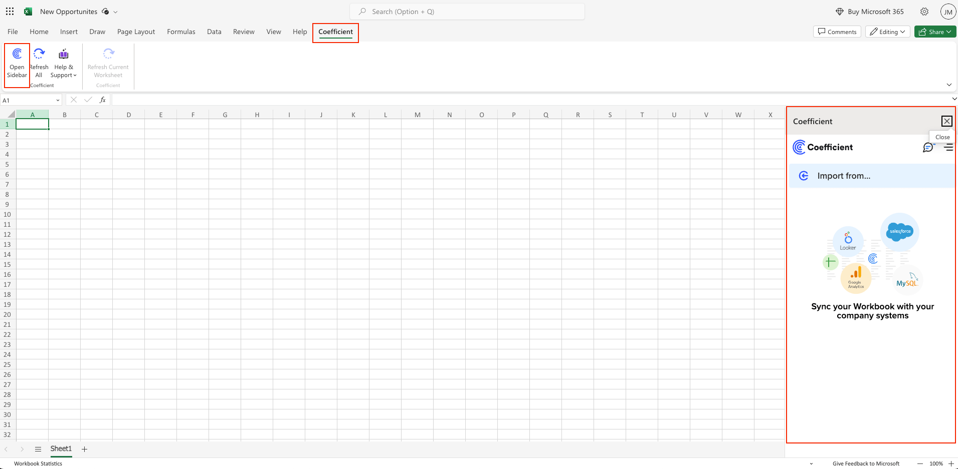Click the Share button
Viewport: 958px width, 469px height.
tap(935, 32)
